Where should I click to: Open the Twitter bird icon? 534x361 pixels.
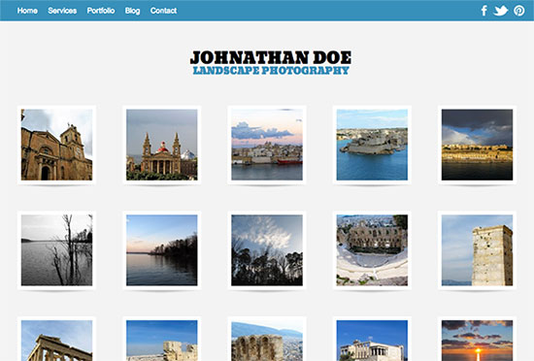click(x=501, y=11)
